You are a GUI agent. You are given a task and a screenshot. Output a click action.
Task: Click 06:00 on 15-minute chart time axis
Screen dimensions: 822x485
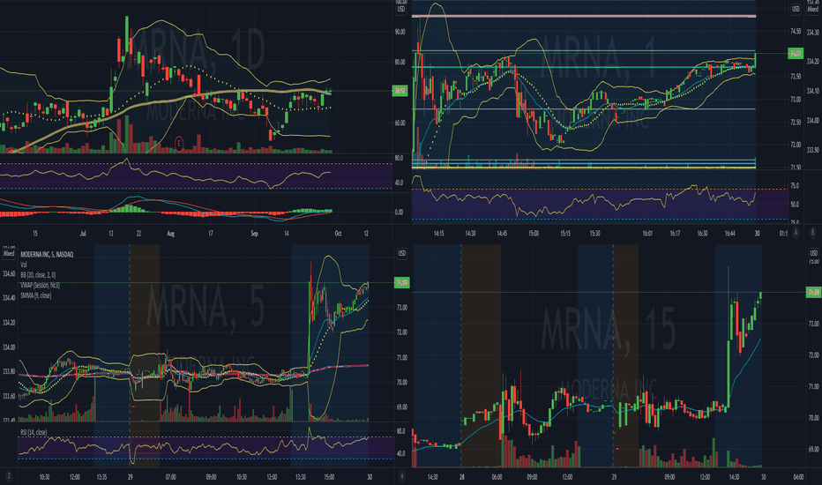(x=497, y=477)
